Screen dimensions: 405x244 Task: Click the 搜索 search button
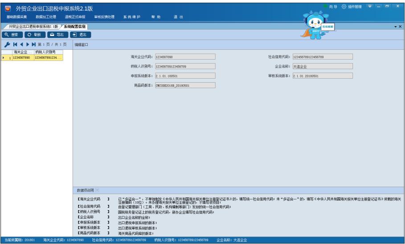coord(12,34)
